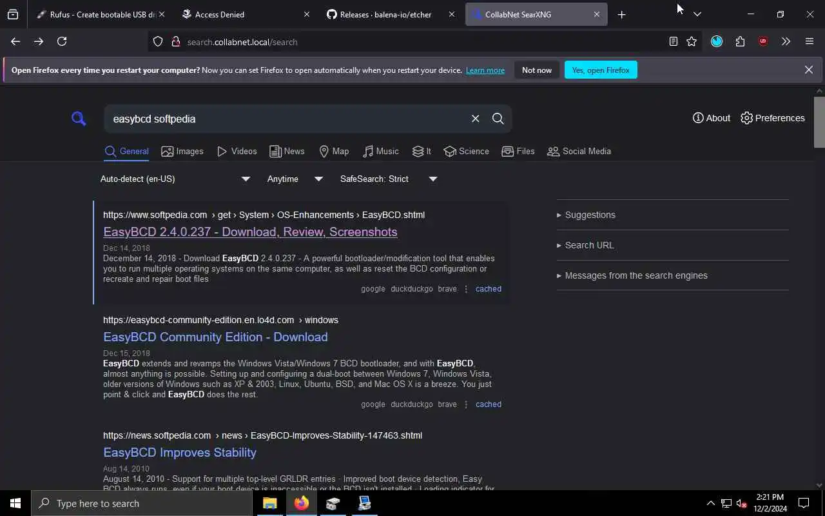The image size is (825, 516).
Task: Close the Access Denied tab
Action: 307,14
